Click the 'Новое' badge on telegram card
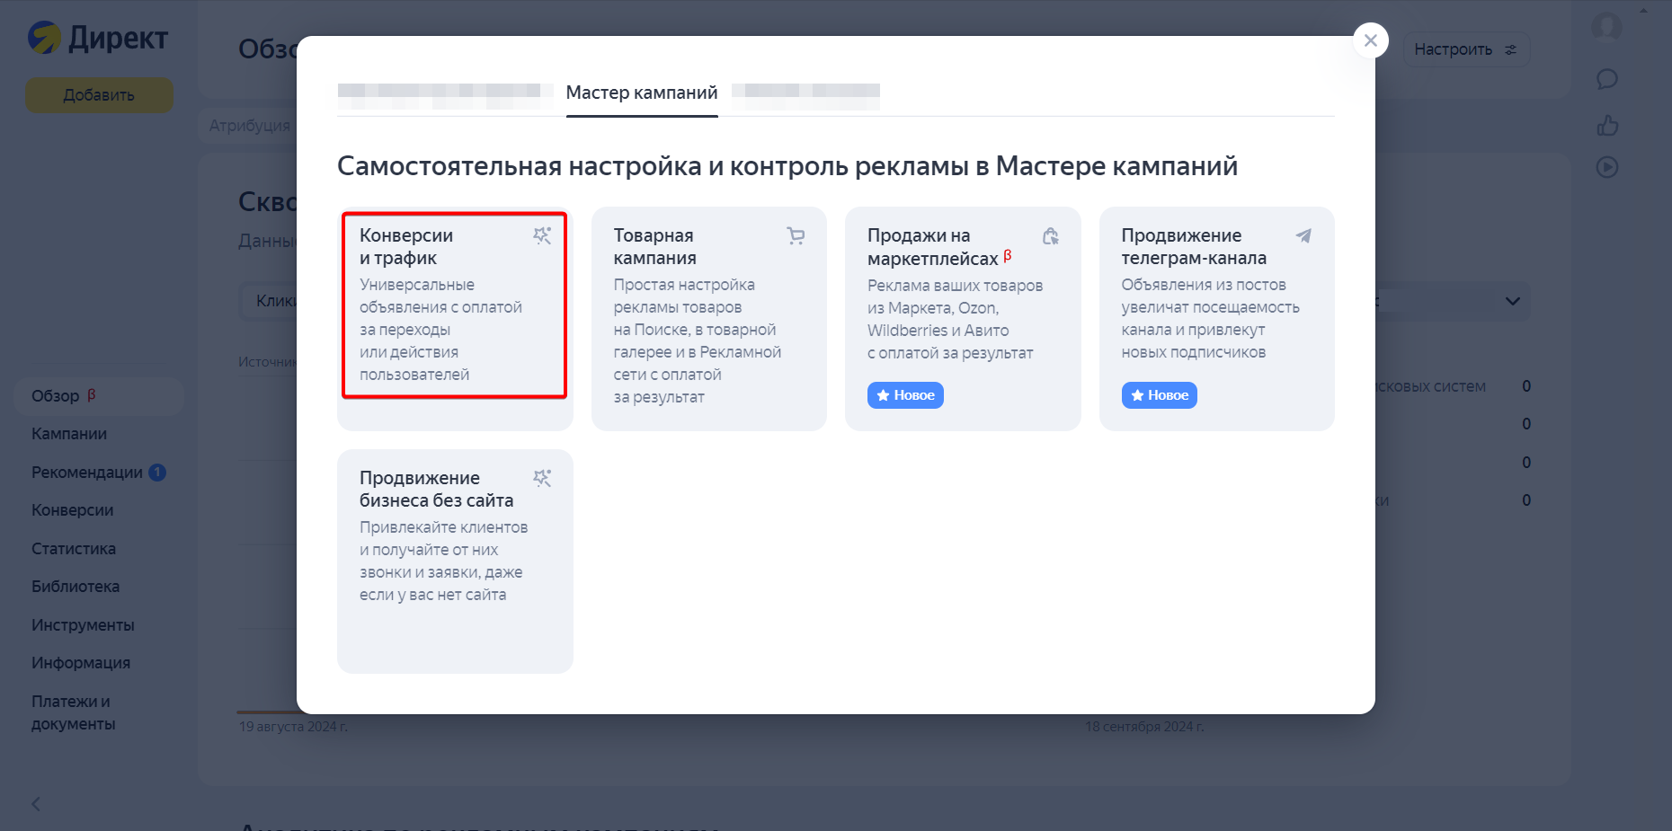 (1160, 395)
